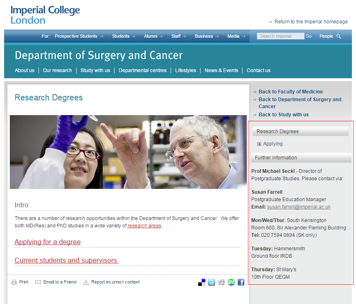
Task: Go to About us section
Action: click(25, 70)
